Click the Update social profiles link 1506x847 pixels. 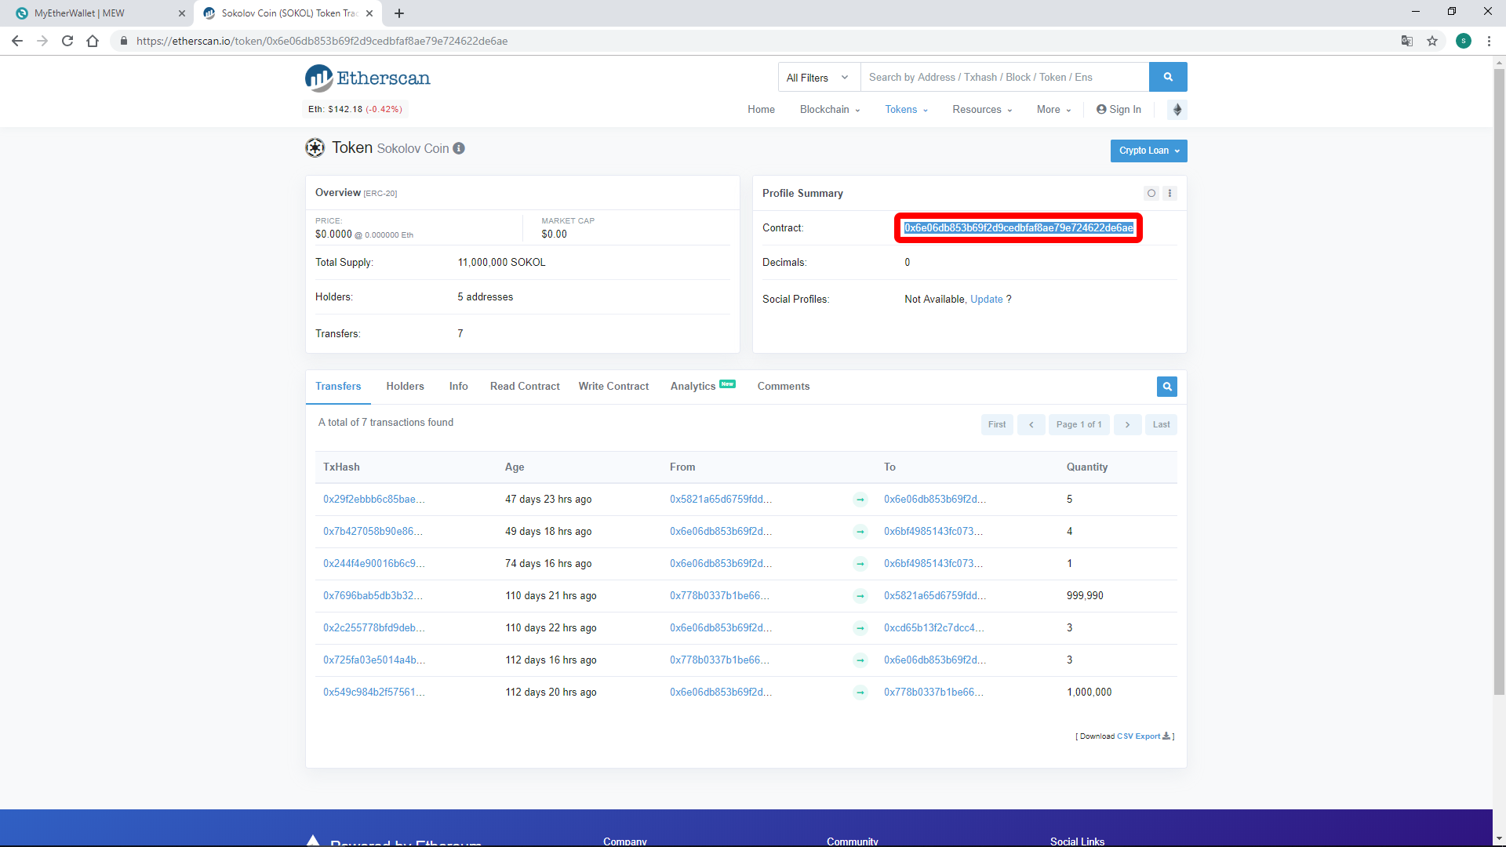(x=987, y=300)
